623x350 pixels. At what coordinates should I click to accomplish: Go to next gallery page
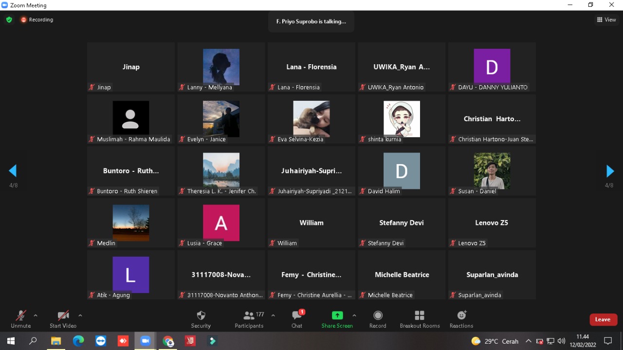610,171
